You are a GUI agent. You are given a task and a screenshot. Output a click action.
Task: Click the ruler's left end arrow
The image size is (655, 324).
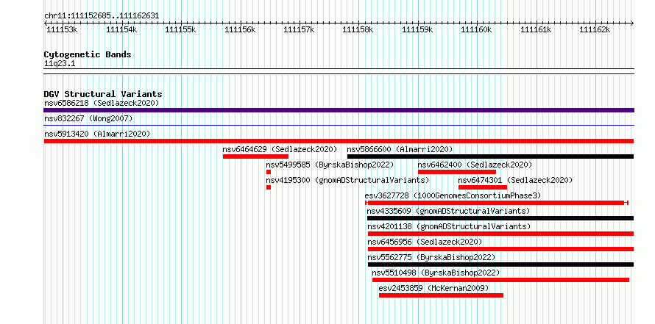pos(46,23)
